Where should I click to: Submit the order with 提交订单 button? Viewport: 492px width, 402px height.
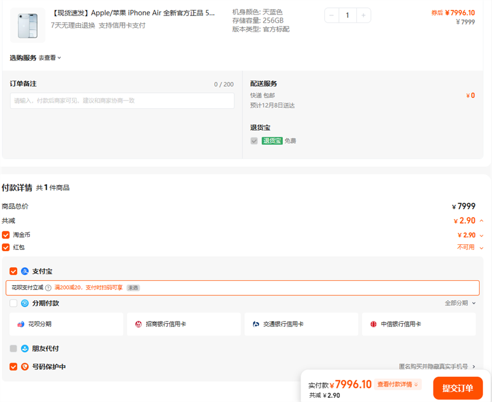(458, 388)
